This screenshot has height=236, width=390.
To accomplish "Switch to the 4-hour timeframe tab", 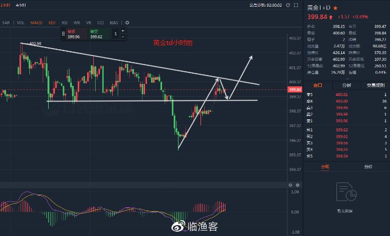I will 21,5.
